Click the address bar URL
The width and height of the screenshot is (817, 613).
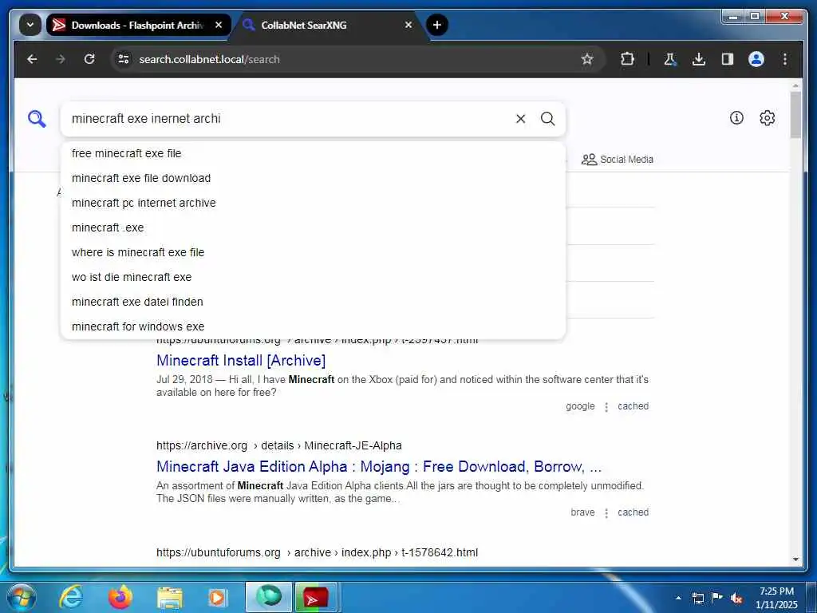[x=209, y=59]
